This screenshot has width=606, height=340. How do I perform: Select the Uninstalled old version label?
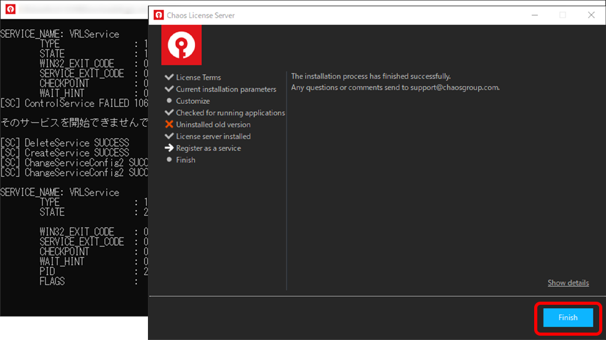click(x=214, y=125)
